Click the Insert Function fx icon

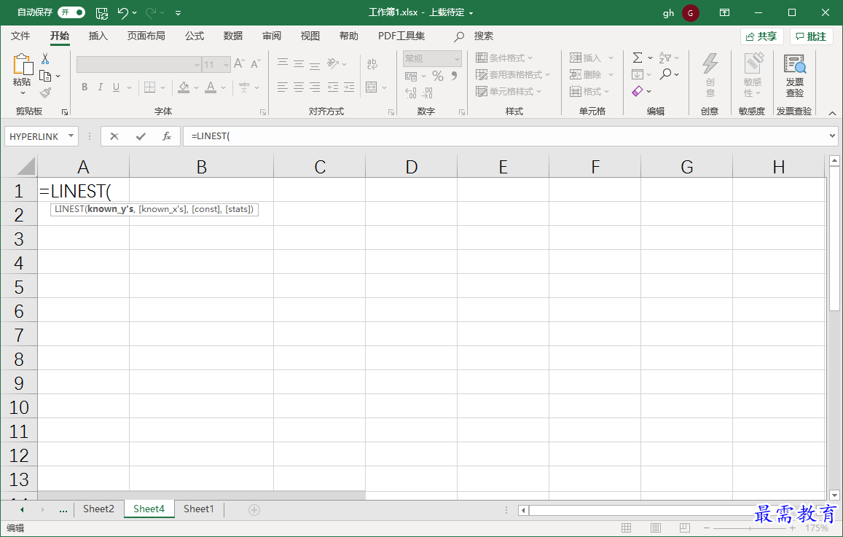point(167,136)
